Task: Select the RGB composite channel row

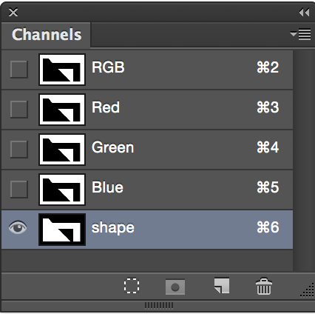Action: [x=147, y=70]
